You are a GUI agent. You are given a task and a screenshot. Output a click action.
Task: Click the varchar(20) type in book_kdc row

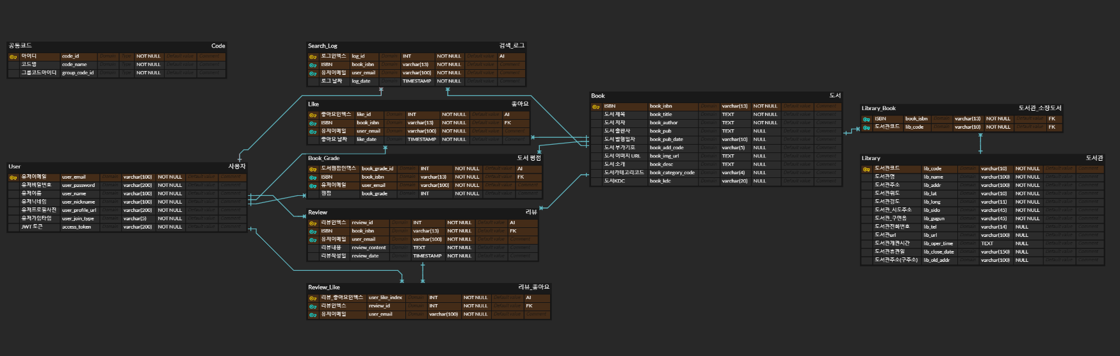(x=734, y=181)
